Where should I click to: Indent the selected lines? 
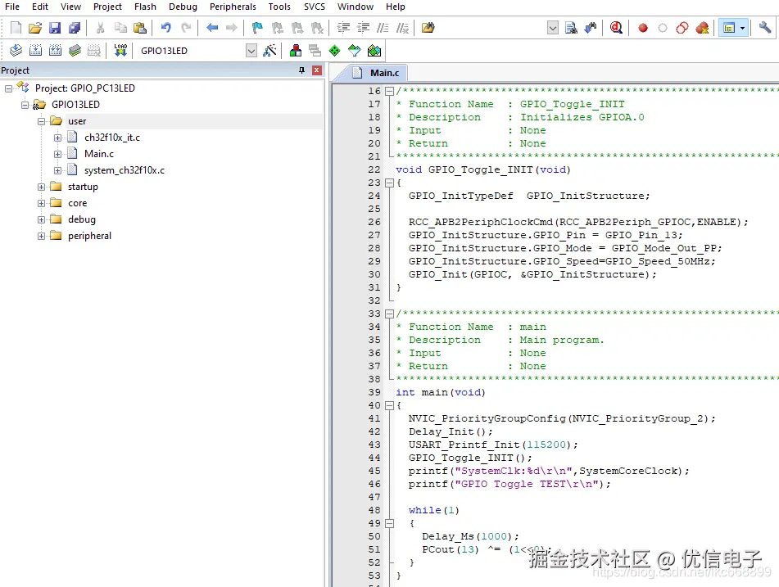click(x=343, y=28)
